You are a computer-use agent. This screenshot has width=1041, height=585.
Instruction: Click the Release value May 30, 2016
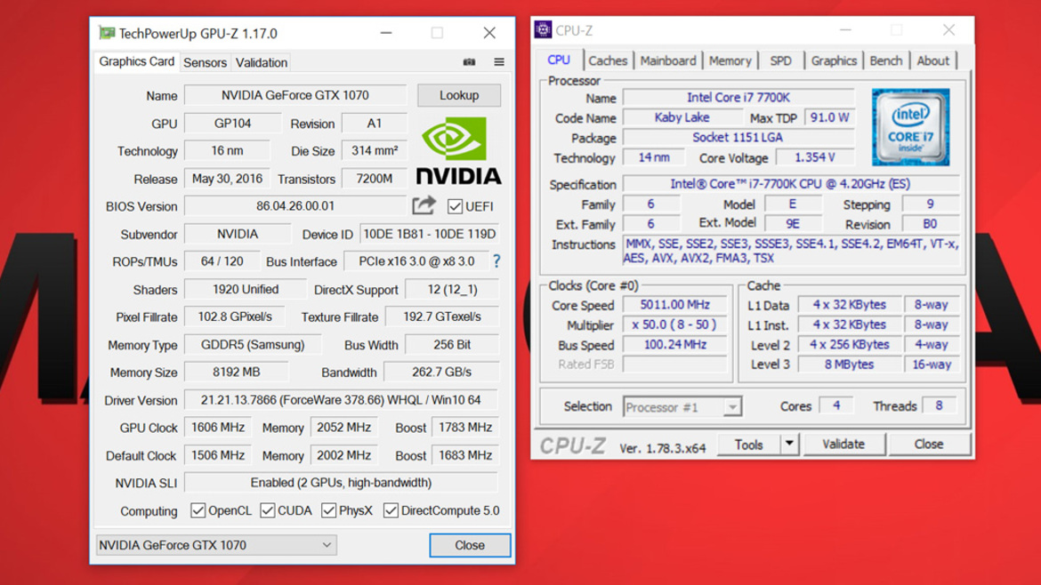click(227, 179)
